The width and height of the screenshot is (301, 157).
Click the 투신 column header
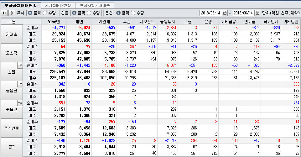coord(127,22)
